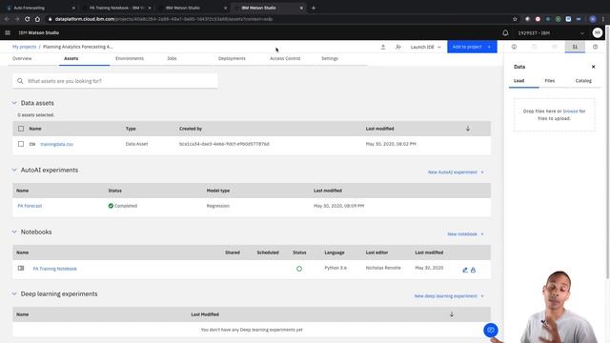Screen dimensions: 610x343
Task: Open the project info panel icon
Action: (x=514, y=47)
